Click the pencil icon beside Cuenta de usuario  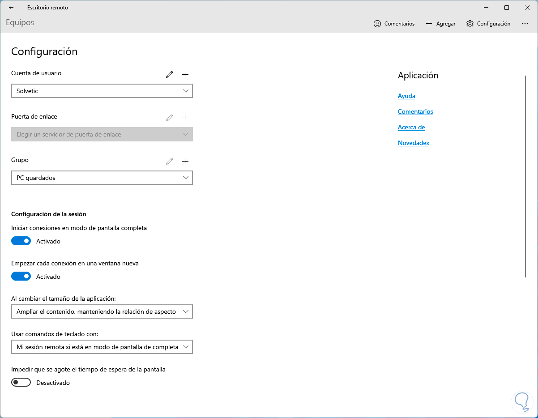coord(169,75)
